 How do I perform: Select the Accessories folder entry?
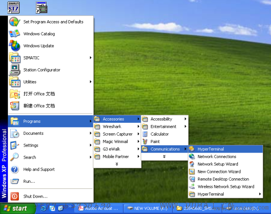(x=117, y=119)
